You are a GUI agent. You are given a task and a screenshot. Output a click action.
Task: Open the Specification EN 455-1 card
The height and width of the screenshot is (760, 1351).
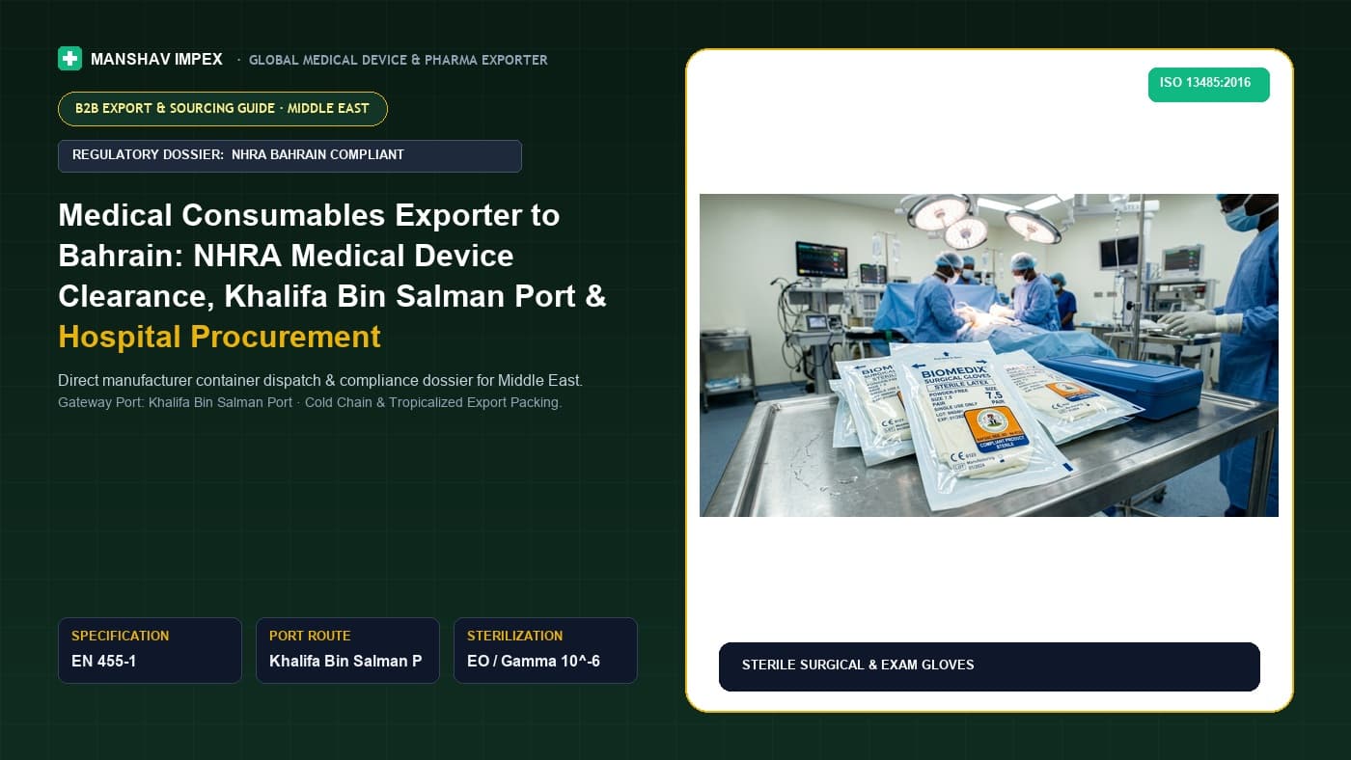[x=150, y=650]
